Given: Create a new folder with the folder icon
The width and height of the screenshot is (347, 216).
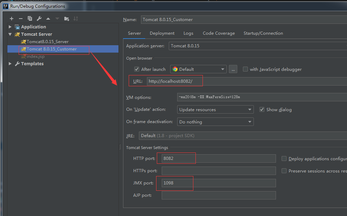Looking at the screenshot, I should coord(66,19).
